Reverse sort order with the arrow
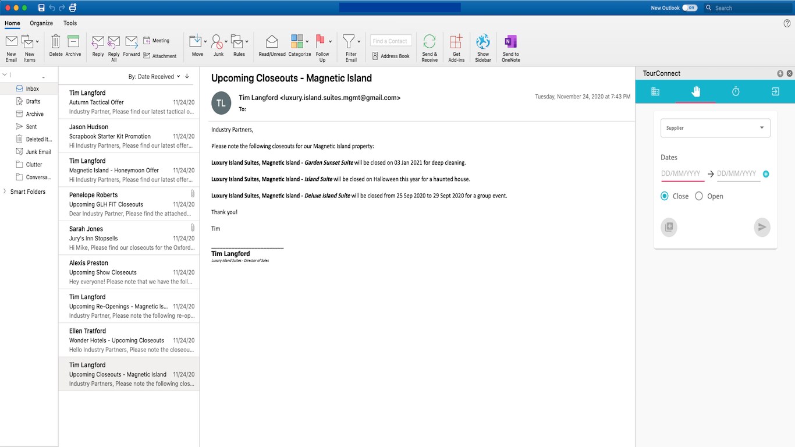 [x=187, y=76]
